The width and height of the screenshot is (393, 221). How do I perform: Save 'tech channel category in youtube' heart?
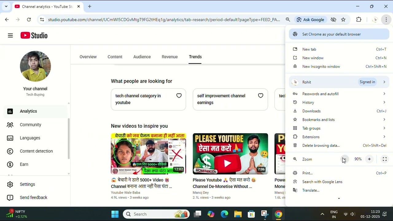[x=179, y=96]
